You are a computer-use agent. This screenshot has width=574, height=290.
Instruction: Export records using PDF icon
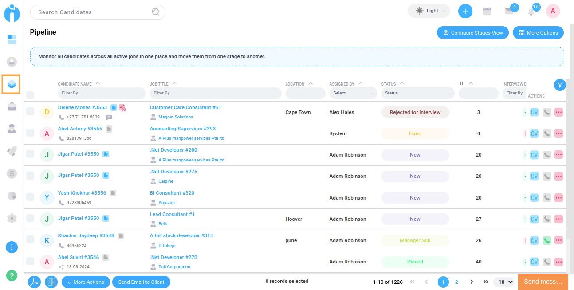point(35,282)
